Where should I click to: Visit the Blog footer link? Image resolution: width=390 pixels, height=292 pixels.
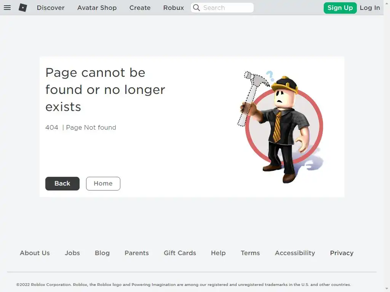tap(102, 253)
